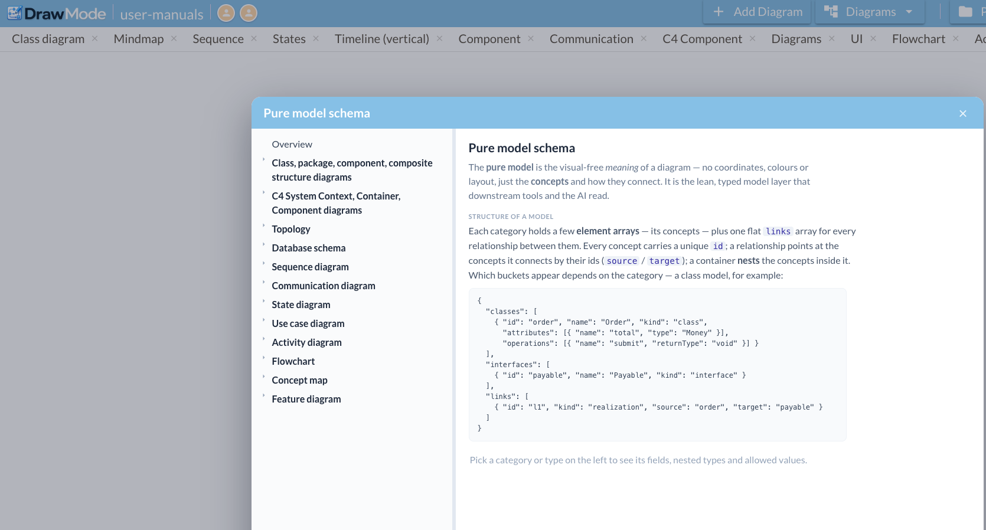Expand the Use case diagram category arrow
This screenshot has width=986, height=530.
pos(263,320)
